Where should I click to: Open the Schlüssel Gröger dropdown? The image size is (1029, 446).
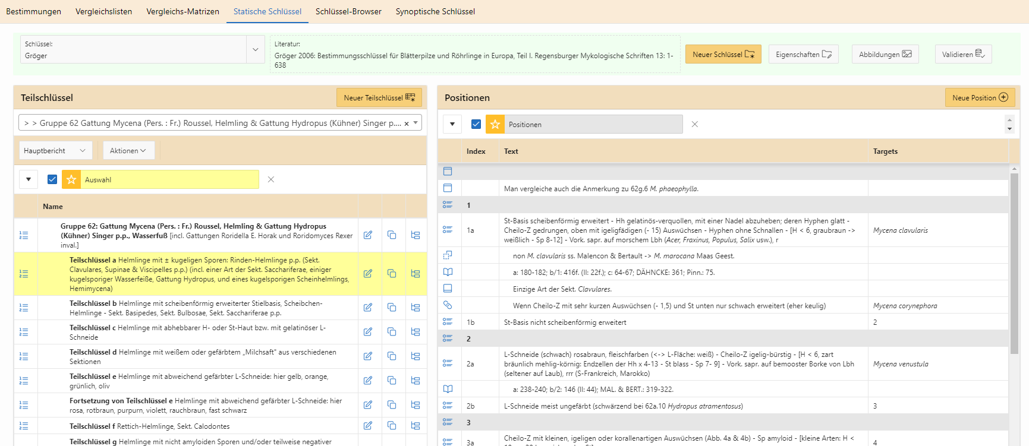pos(256,50)
